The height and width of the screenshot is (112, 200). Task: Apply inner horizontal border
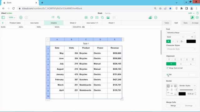pos(172,94)
